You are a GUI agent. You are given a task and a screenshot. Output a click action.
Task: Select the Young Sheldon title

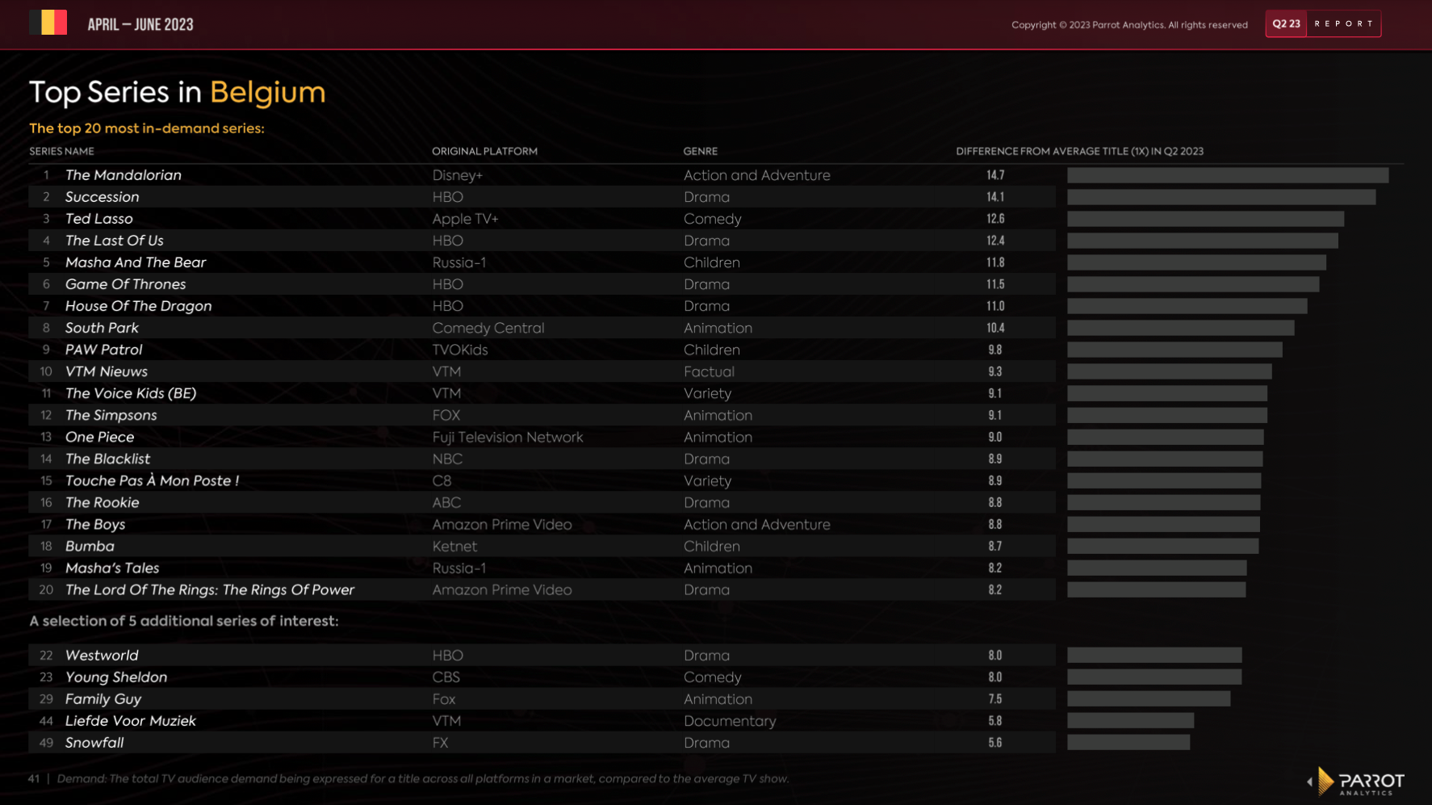pos(115,677)
